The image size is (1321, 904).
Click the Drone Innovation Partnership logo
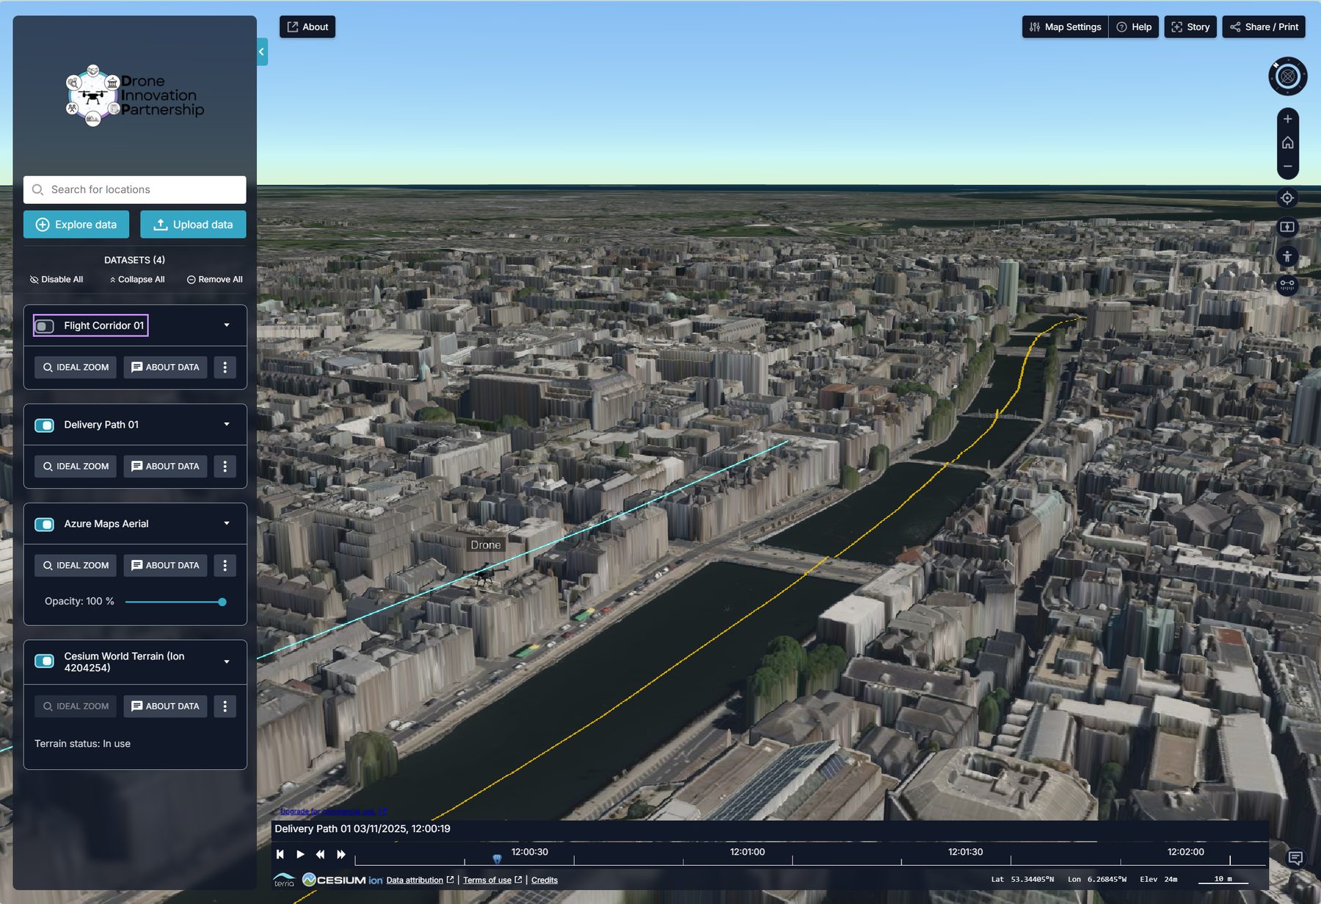coord(134,95)
